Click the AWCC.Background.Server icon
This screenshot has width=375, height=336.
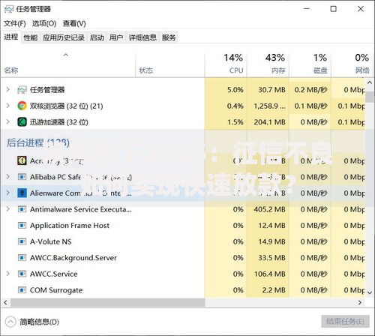click(22, 258)
